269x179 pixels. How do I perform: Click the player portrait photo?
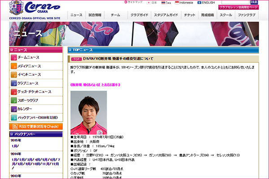(89, 112)
